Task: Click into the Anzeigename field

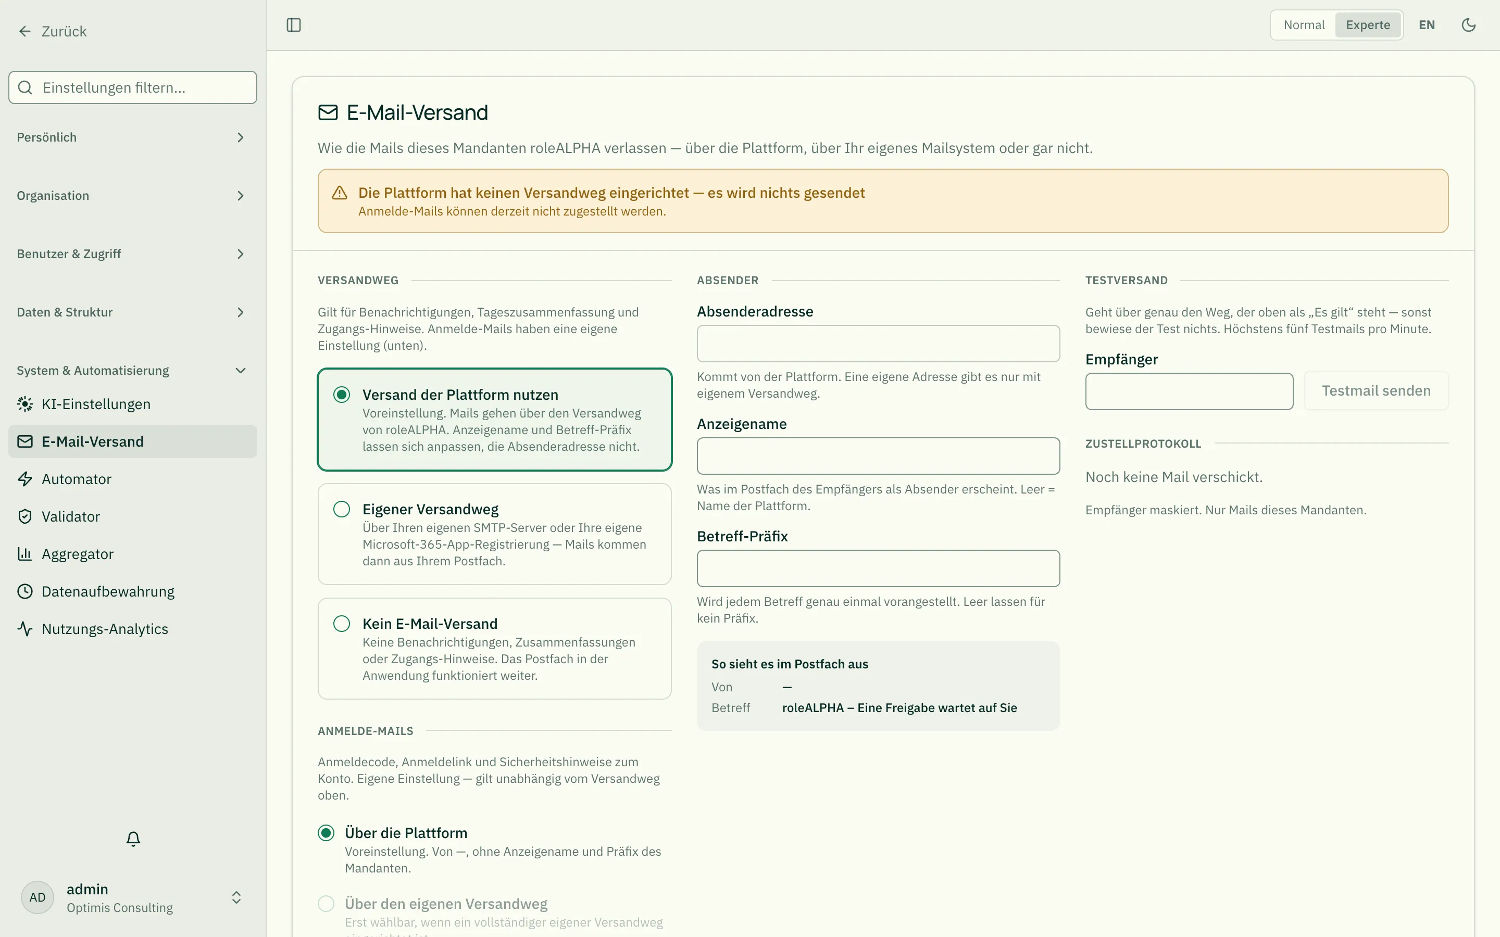Action: pyautogui.click(x=878, y=456)
